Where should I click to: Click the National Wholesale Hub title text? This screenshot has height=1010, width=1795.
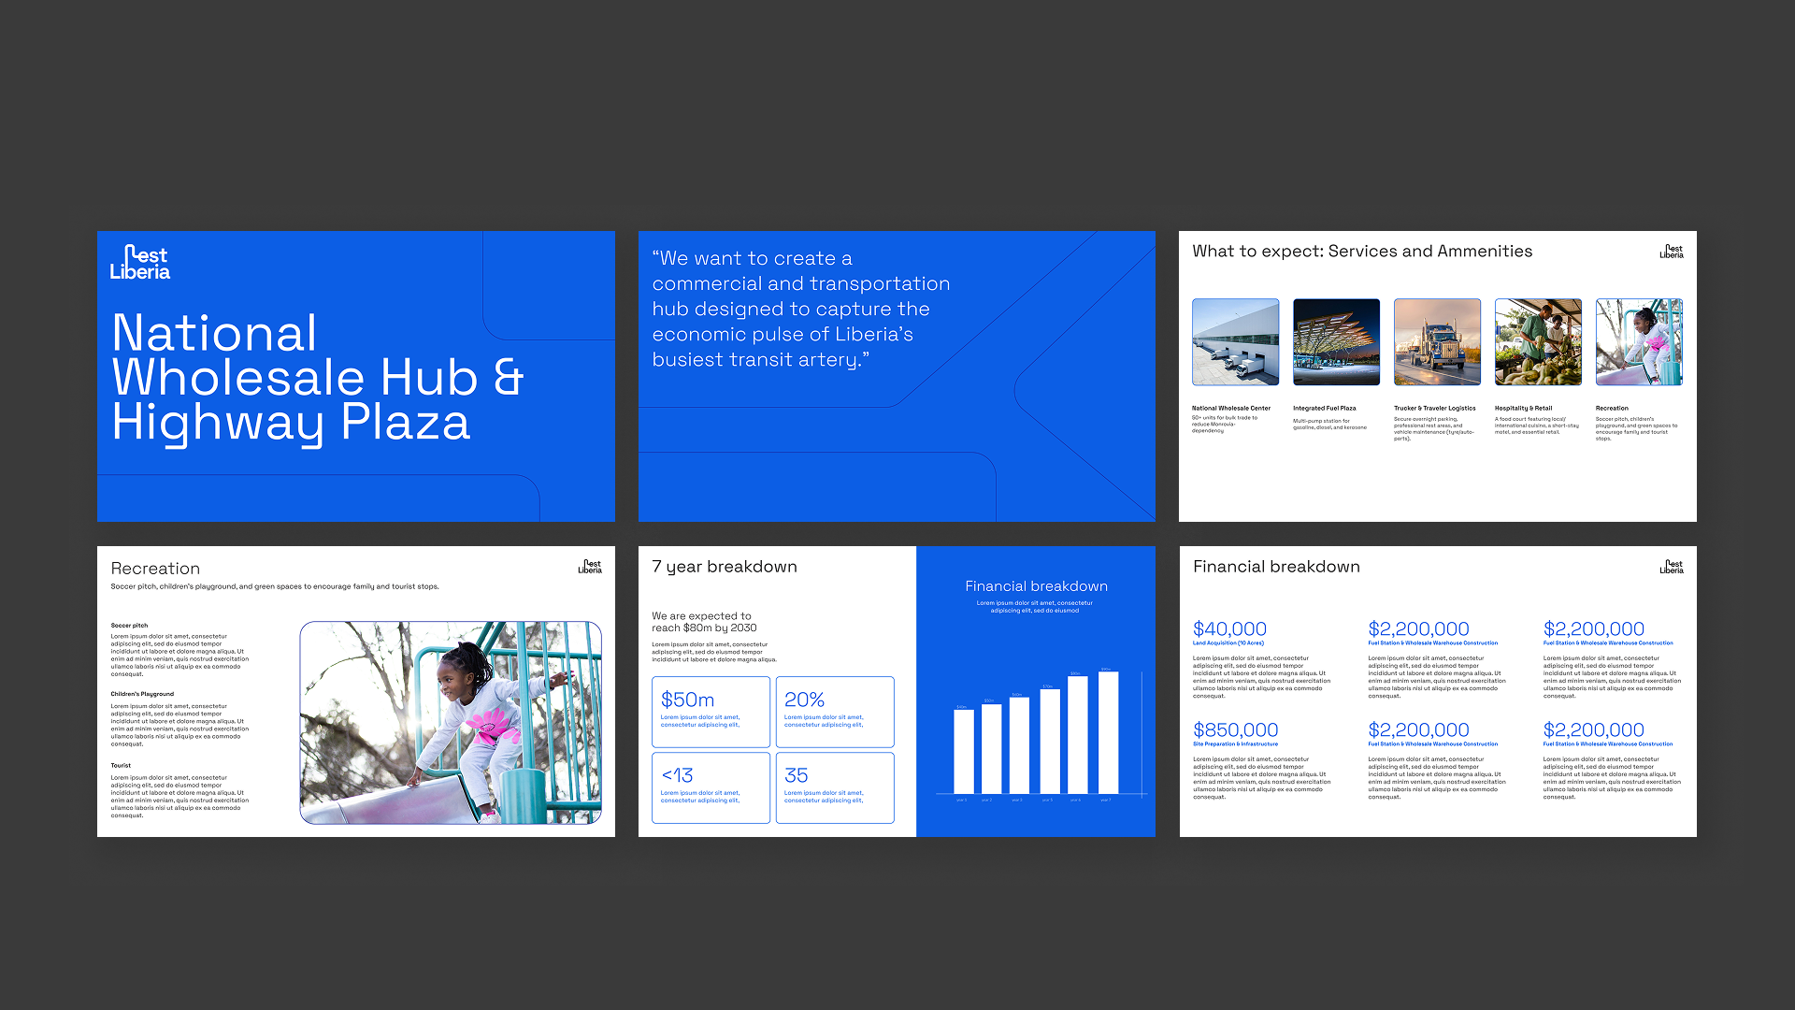click(316, 377)
